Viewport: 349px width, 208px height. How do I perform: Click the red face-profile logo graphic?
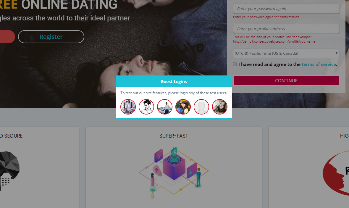tap(336, 173)
